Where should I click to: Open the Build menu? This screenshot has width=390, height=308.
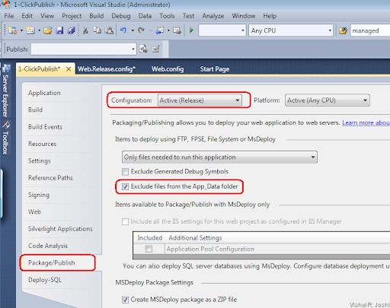pos(97,16)
